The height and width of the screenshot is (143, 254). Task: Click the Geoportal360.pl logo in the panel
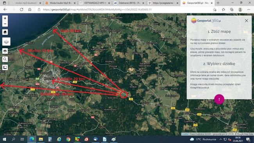coord(206,21)
